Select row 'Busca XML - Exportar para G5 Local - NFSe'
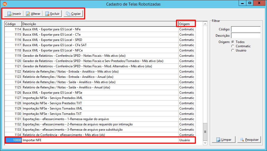This screenshot has height=151, width=267. (x=100, y=93)
